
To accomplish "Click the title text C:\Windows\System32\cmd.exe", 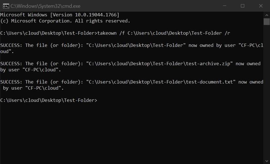I will coord(45,6).
